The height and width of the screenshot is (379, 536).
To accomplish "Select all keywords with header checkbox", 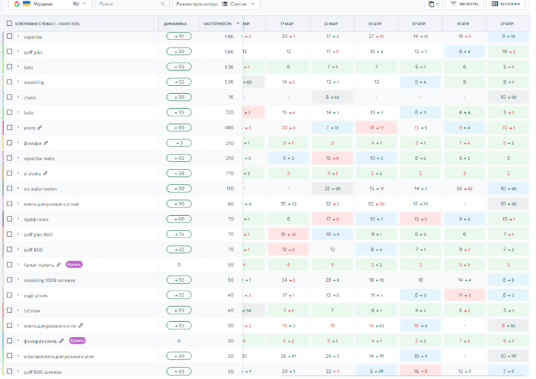I will tap(10, 24).
